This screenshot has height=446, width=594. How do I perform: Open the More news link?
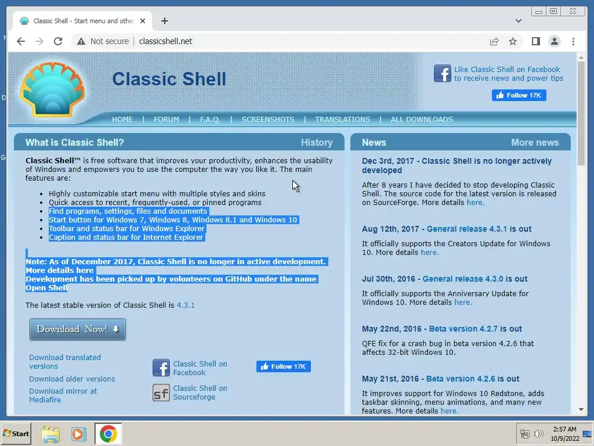[x=534, y=143]
